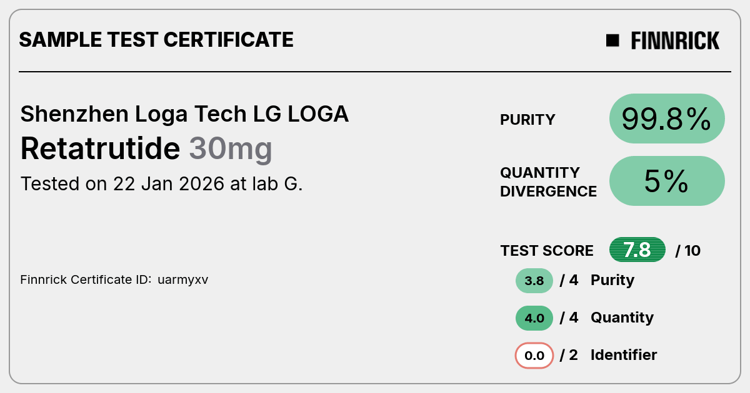The image size is (750, 393).
Task: Click the Quantity score label
Action: point(622,318)
